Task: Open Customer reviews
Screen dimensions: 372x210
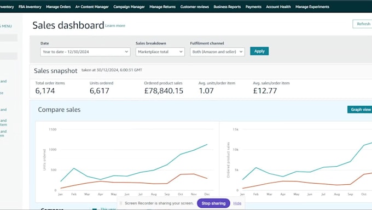Action: click(195, 7)
